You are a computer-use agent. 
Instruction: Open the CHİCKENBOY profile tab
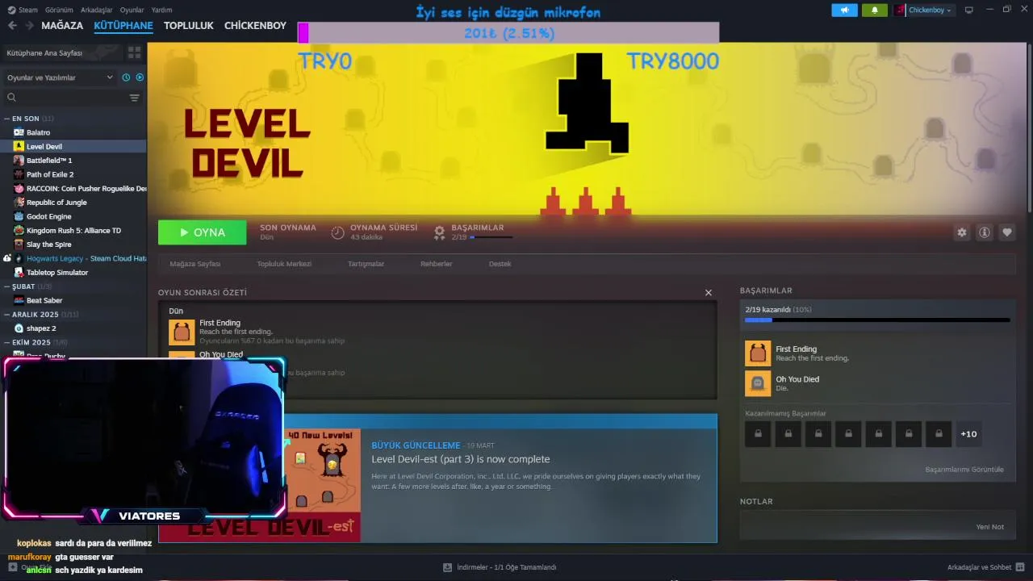point(255,26)
